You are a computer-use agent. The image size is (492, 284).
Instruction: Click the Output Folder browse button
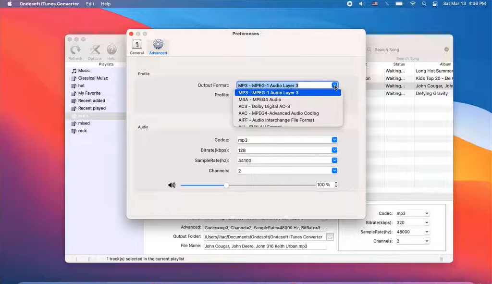330,237
